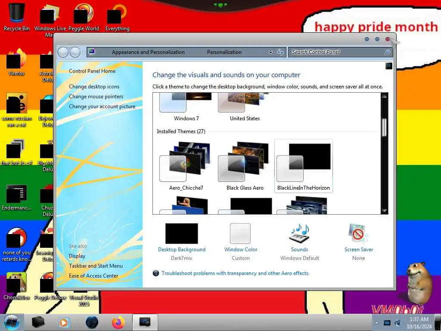Screen dimensions: 441x331
Task: Click the refresh button in address bar
Action: (280, 52)
